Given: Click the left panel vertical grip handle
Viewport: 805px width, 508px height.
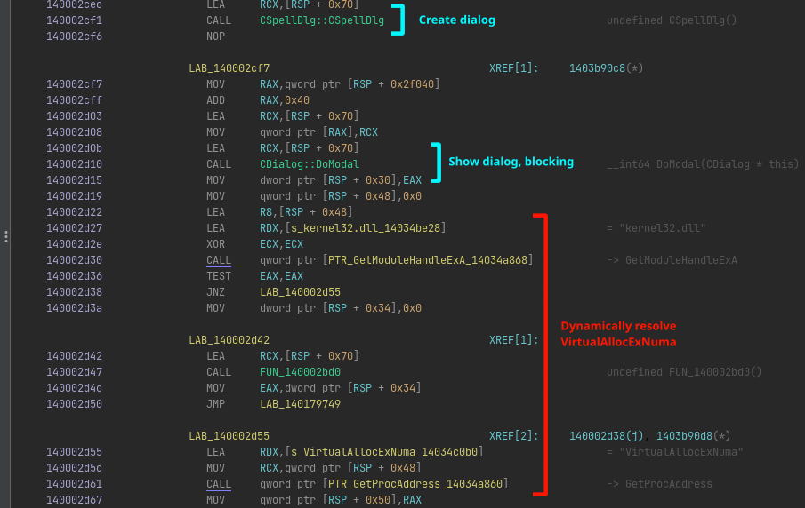Looking at the screenshot, I should tap(5, 237).
